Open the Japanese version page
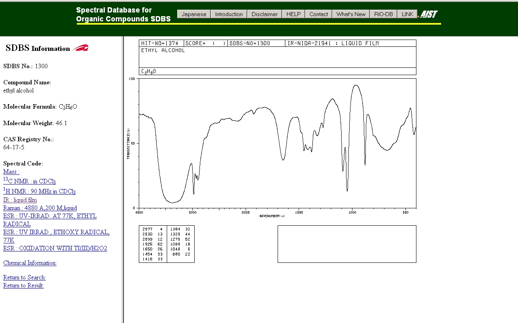 (194, 14)
